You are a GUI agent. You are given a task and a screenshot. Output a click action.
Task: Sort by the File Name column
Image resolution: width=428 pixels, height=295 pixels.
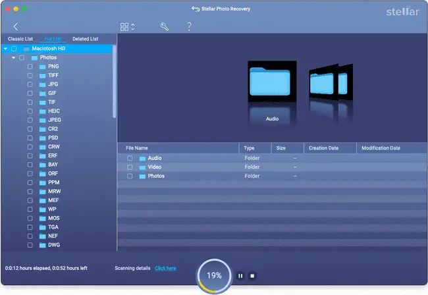pyautogui.click(x=178, y=148)
